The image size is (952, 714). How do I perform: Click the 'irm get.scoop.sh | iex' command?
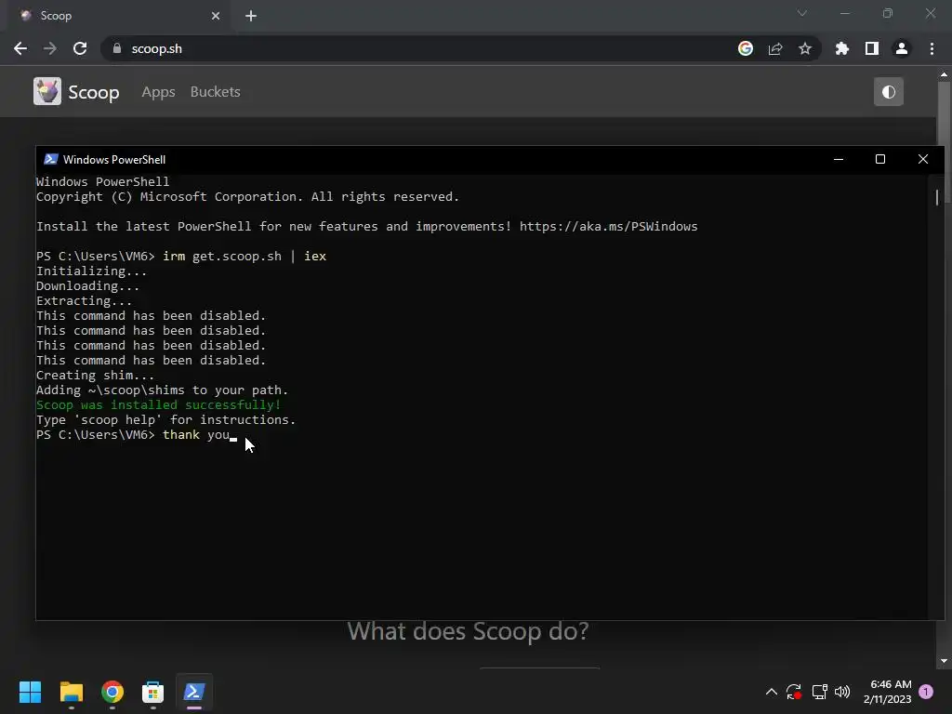tap(245, 257)
